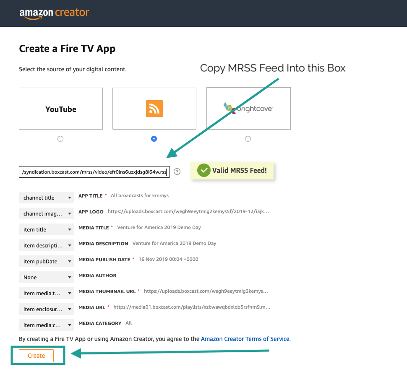The height and width of the screenshot is (377, 407).
Task: Open the item pubDate dropdown
Action: tap(47, 261)
